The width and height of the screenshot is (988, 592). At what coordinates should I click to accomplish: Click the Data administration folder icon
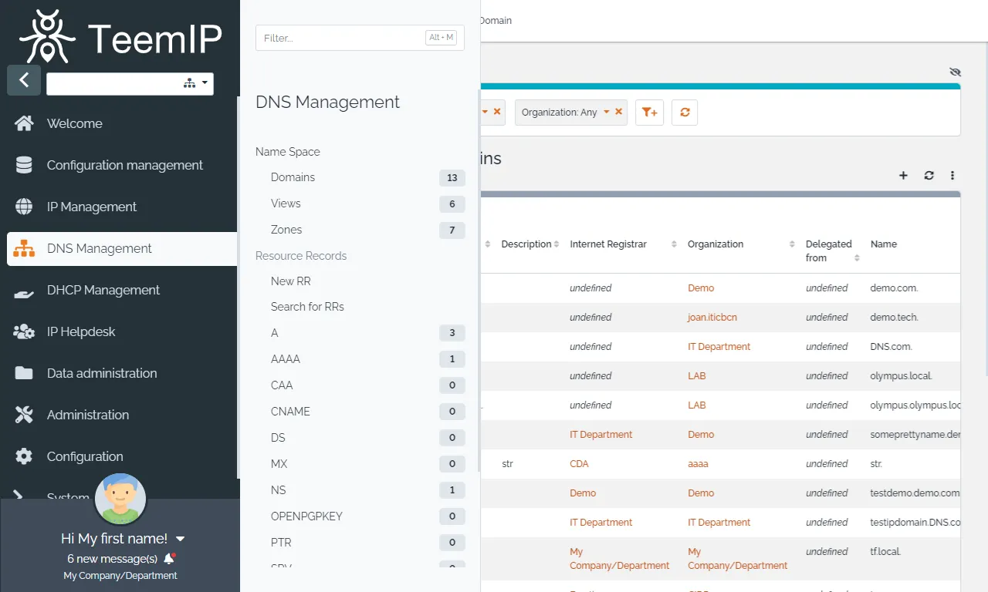pos(24,373)
